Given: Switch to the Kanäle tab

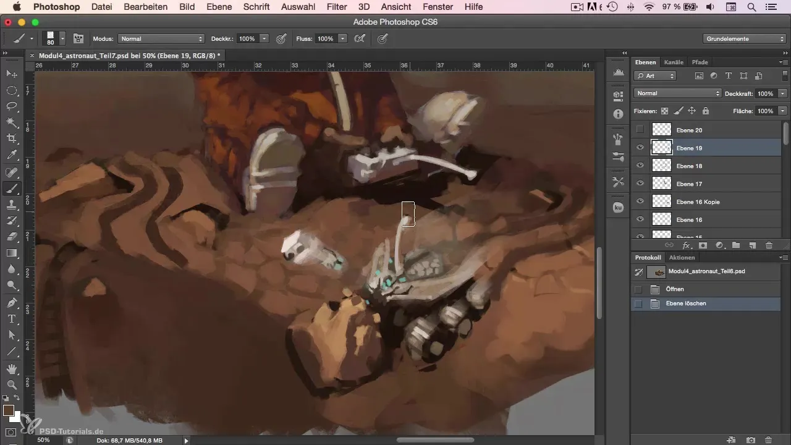Looking at the screenshot, I should 674,62.
